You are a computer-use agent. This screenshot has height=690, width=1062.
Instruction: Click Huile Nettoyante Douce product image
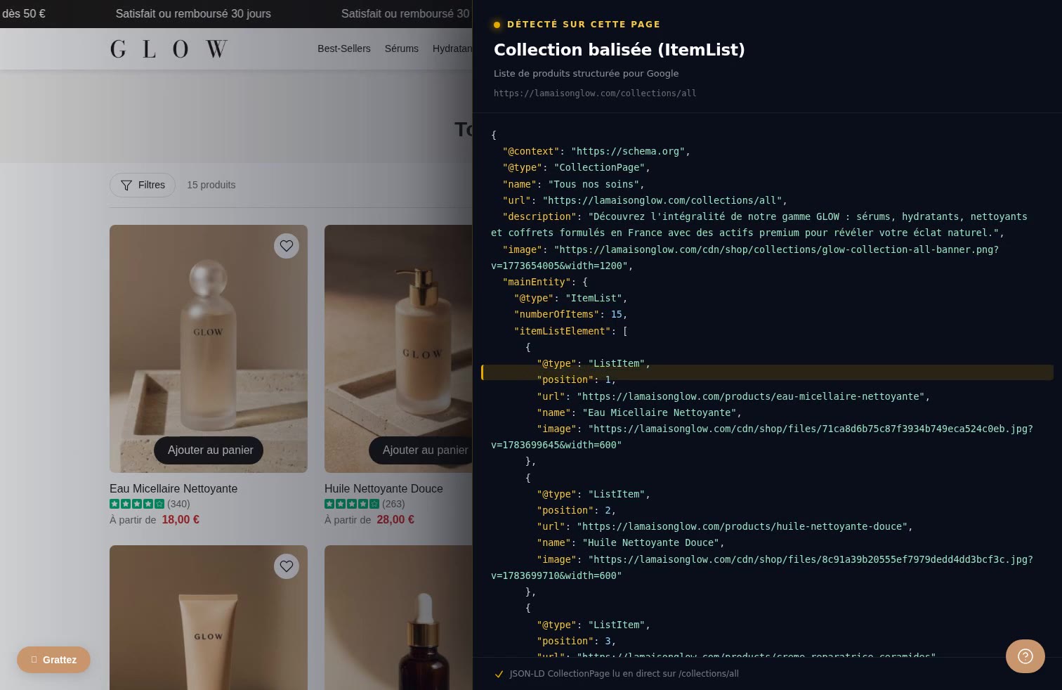(398, 349)
